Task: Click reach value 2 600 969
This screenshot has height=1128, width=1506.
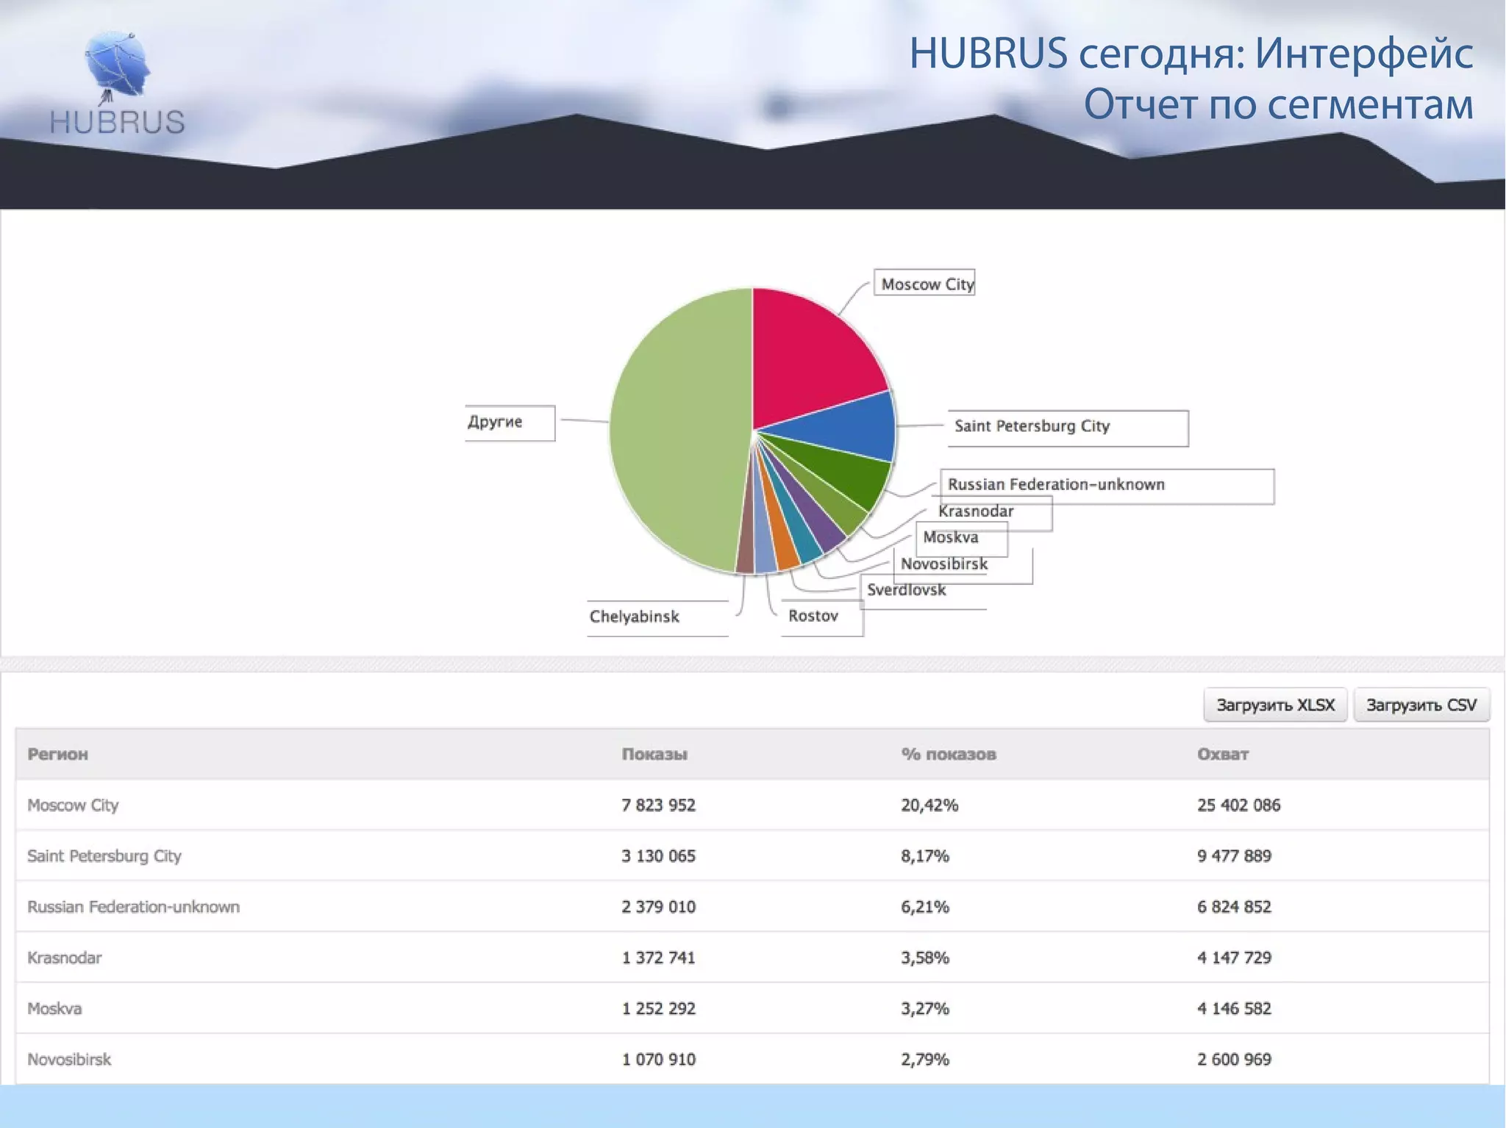Action: [1234, 1060]
